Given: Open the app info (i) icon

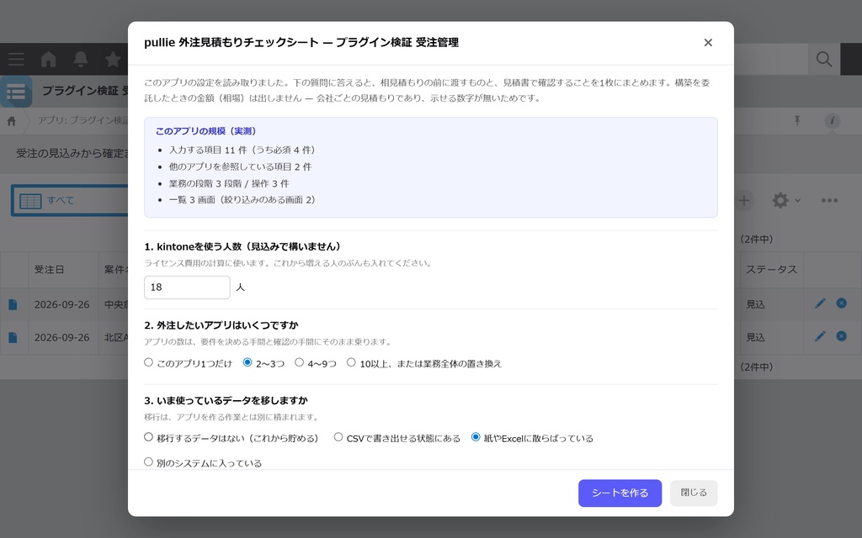Looking at the screenshot, I should (832, 121).
